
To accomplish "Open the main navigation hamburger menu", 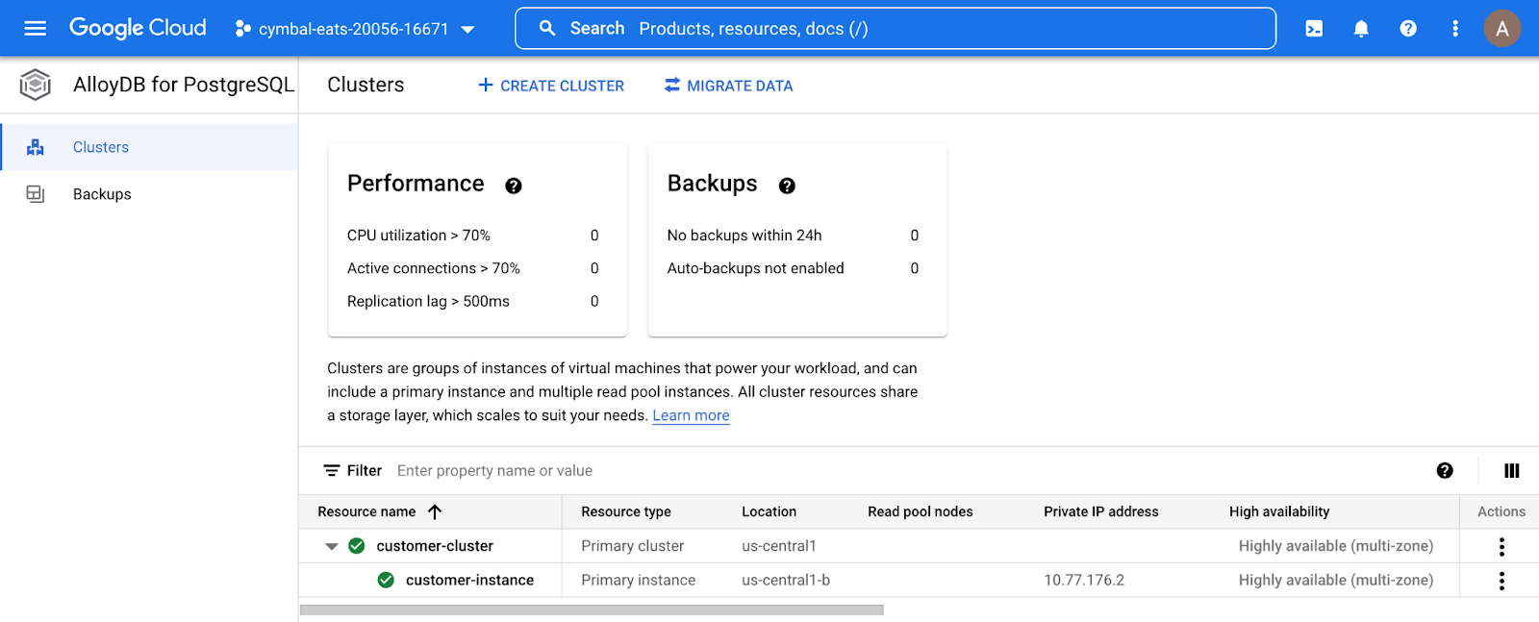I will [x=36, y=29].
